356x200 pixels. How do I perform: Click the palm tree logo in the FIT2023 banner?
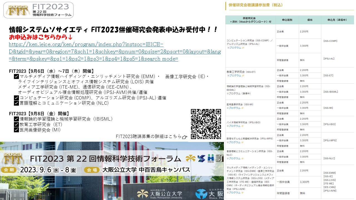click(x=190, y=159)
